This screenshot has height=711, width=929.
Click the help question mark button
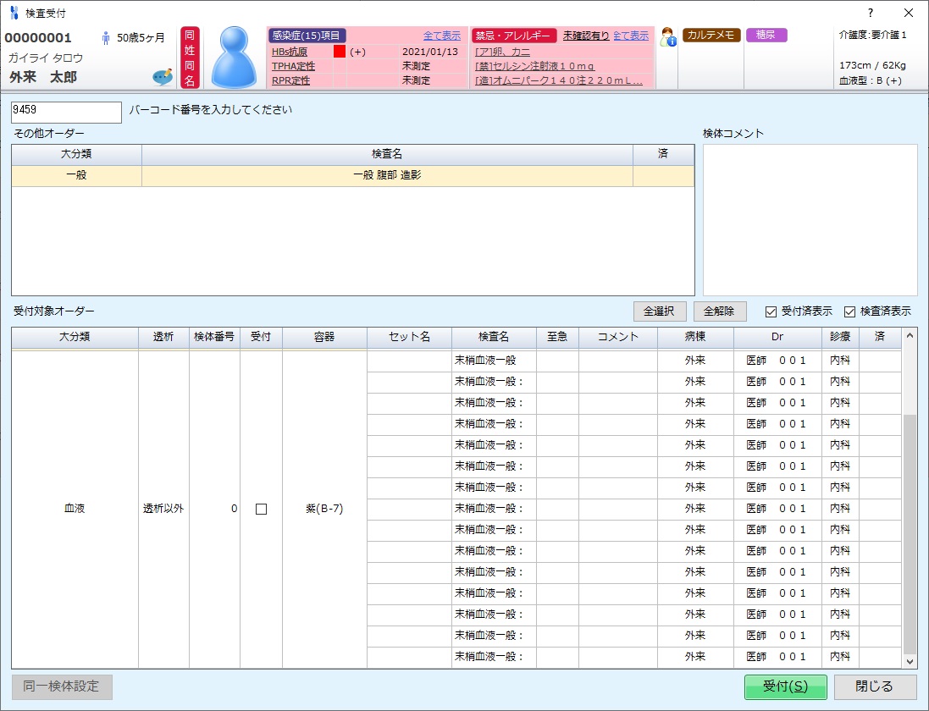[870, 13]
